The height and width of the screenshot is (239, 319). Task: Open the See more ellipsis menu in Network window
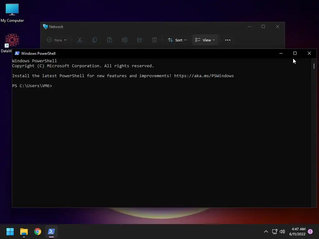228,40
